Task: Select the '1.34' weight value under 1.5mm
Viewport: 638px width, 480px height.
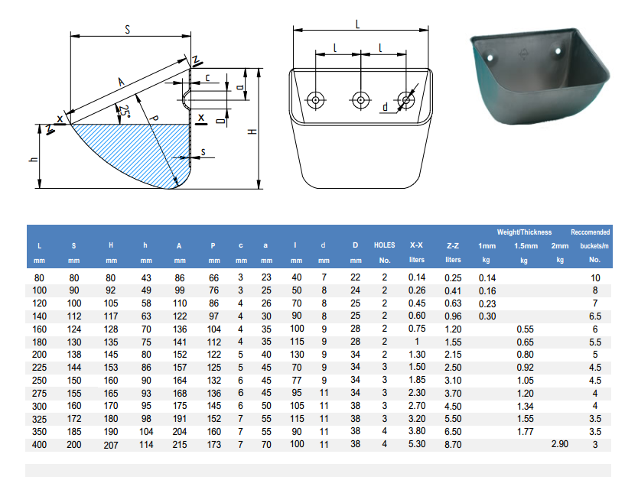Action: pyautogui.click(x=525, y=407)
